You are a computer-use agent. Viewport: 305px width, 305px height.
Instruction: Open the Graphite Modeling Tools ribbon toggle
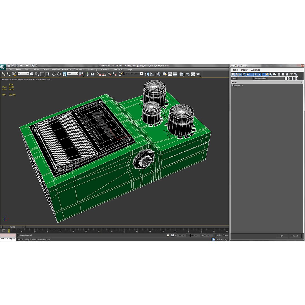pyautogui.click(x=165, y=74)
